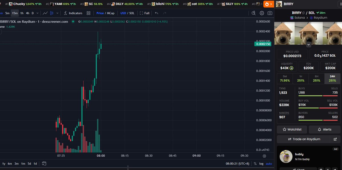Select the candlestick chart style icon
The height and width of the screenshot is (170, 342).
tap(52, 13)
